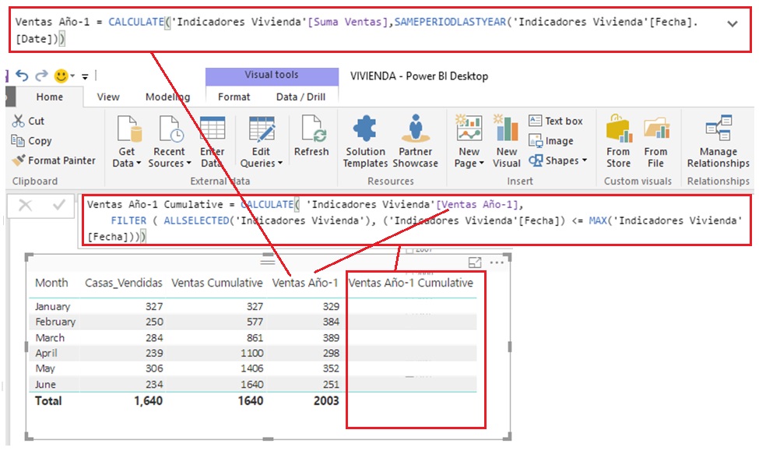The height and width of the screenshot is (458, 759).
Task: Click the Ventas Cumulative column header
Action: (217, 283)
